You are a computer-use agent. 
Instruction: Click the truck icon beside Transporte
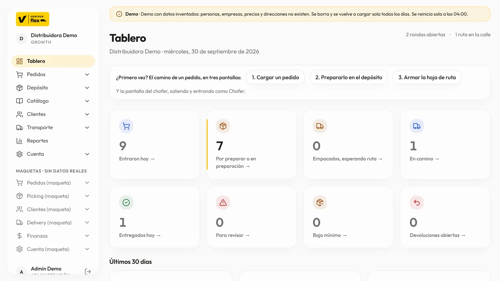(20, 128)
